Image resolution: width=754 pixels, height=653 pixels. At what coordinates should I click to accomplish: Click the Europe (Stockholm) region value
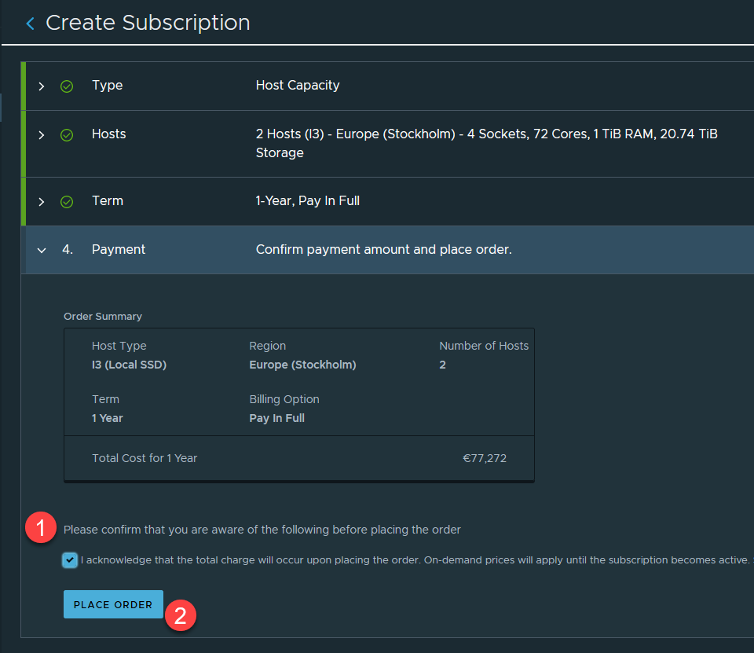click(302, 365)
